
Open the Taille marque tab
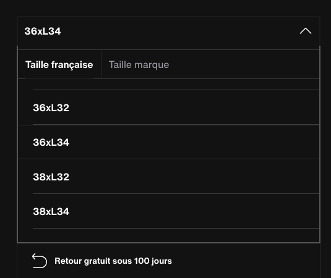click(x=139, y=64)
